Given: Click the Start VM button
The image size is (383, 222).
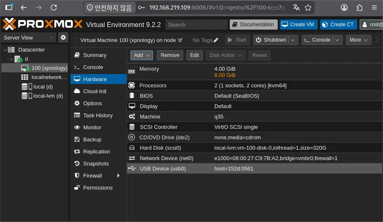Looking at the screenshot, I should tap(237, 40).
